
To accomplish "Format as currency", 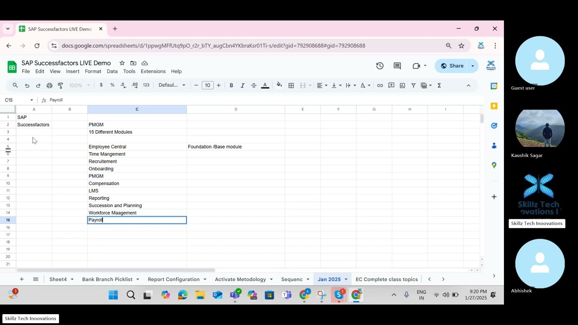I will [101, 85].
